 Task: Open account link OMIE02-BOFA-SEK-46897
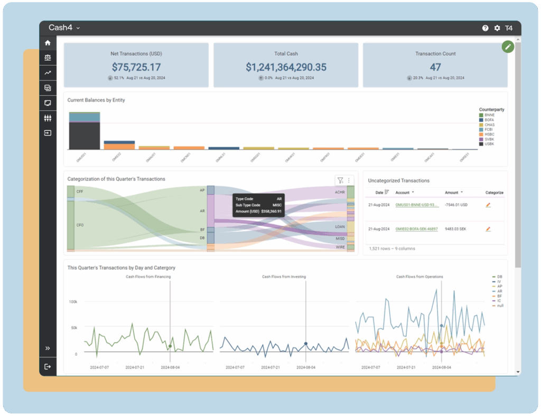tap(416, 229)
